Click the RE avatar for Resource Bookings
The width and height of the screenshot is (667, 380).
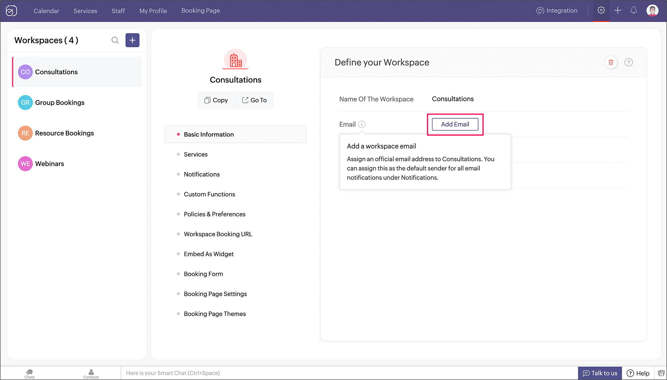click(25, 133)
